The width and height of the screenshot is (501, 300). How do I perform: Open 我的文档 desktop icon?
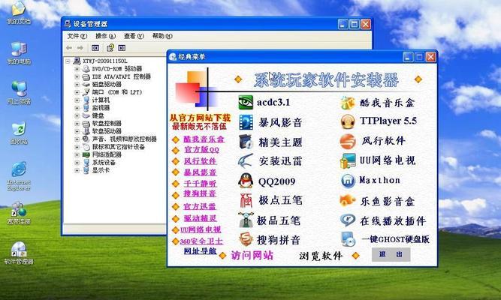(19, 13)
